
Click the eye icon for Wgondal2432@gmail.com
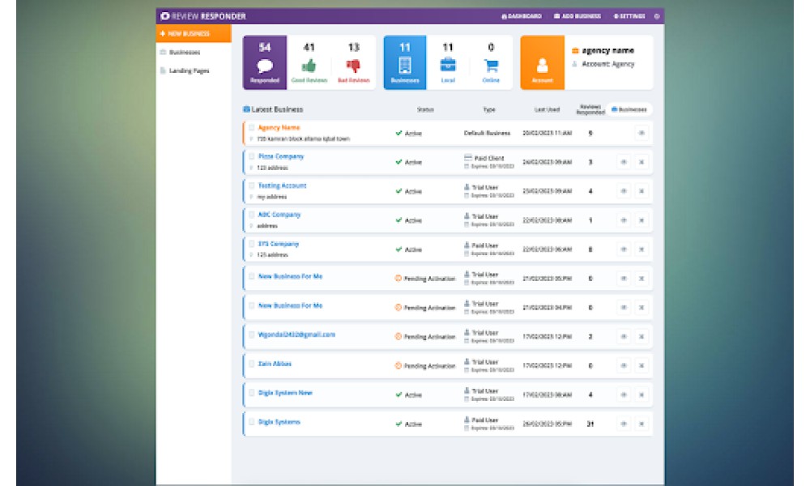pos(624,337)
